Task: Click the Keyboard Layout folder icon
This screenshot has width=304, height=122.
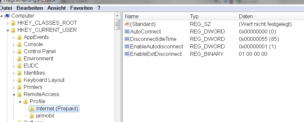Action: pyautogui.click(x=20, y=80)
